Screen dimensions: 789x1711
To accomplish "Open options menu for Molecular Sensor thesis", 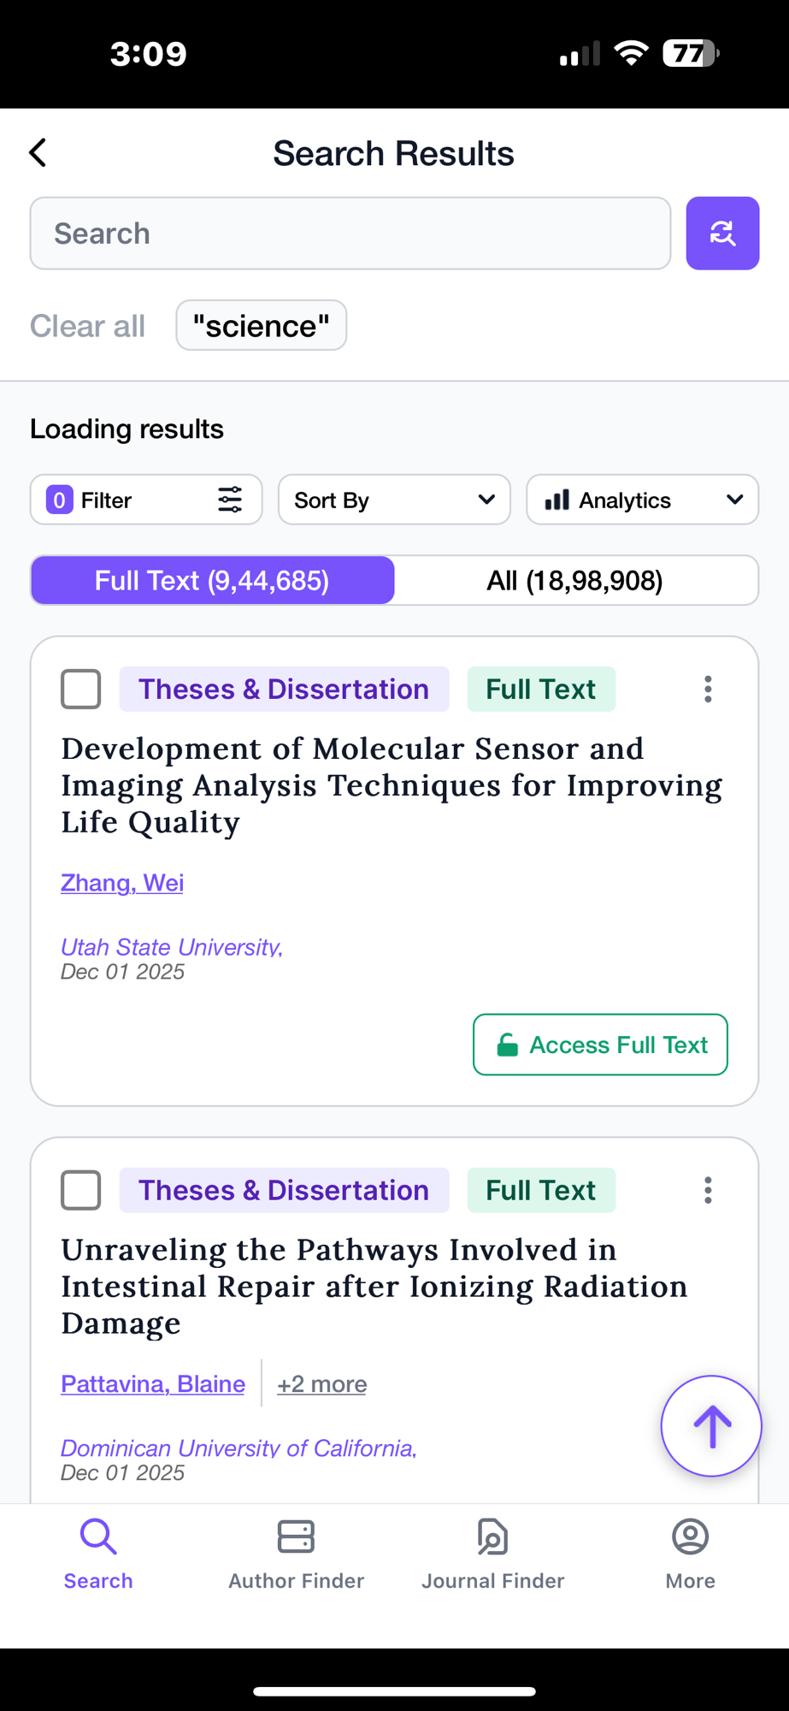I will point(708,690).
